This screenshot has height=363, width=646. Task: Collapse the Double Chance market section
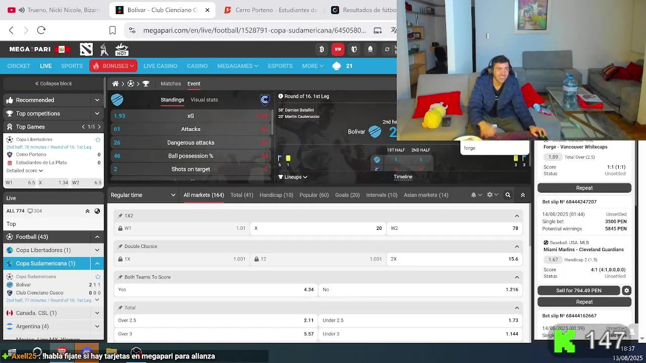tap(517, 247)
